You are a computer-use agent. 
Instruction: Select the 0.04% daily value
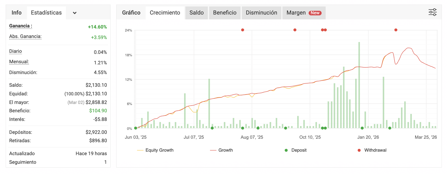[100, 52]
